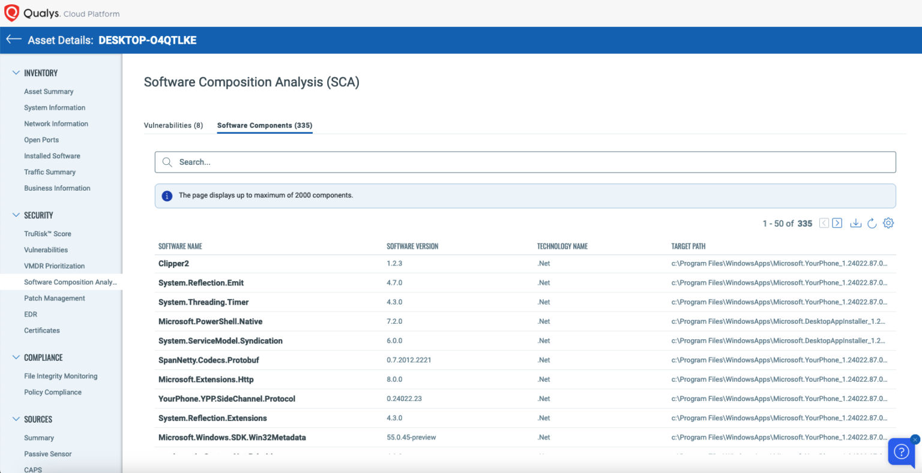
Task: Open Patch Management in the sidebar
Action: 55,298
